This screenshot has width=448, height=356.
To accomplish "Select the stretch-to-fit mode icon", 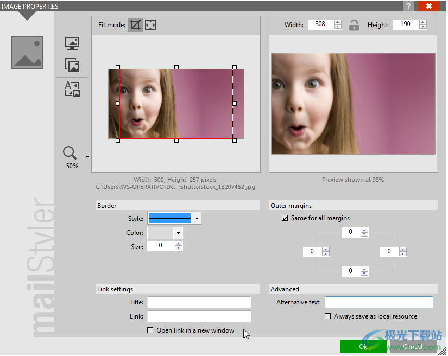I will click(x=150, y=25).
